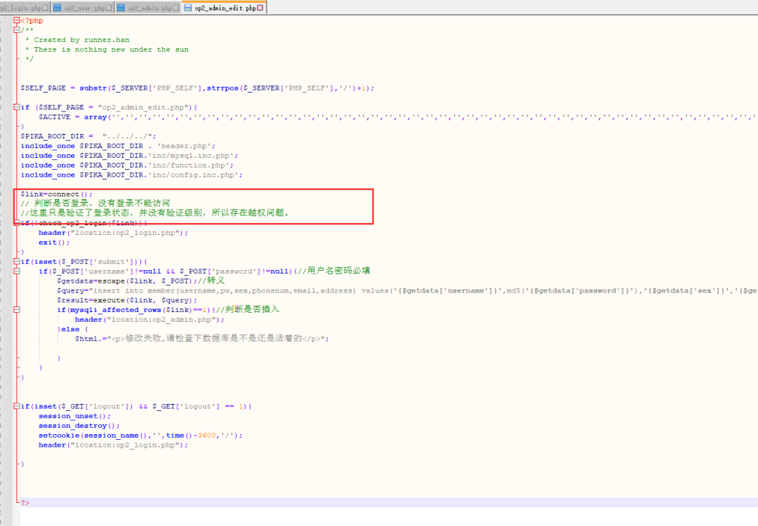Click the include_once 'inc/config.inc.php' line

131,175
